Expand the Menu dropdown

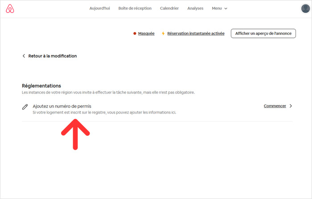pyautogui.click(x=219, y=8)
